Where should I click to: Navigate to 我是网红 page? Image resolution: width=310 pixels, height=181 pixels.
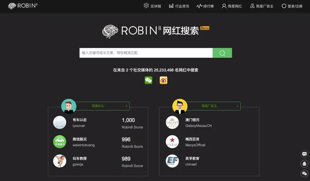click(232, 6)
